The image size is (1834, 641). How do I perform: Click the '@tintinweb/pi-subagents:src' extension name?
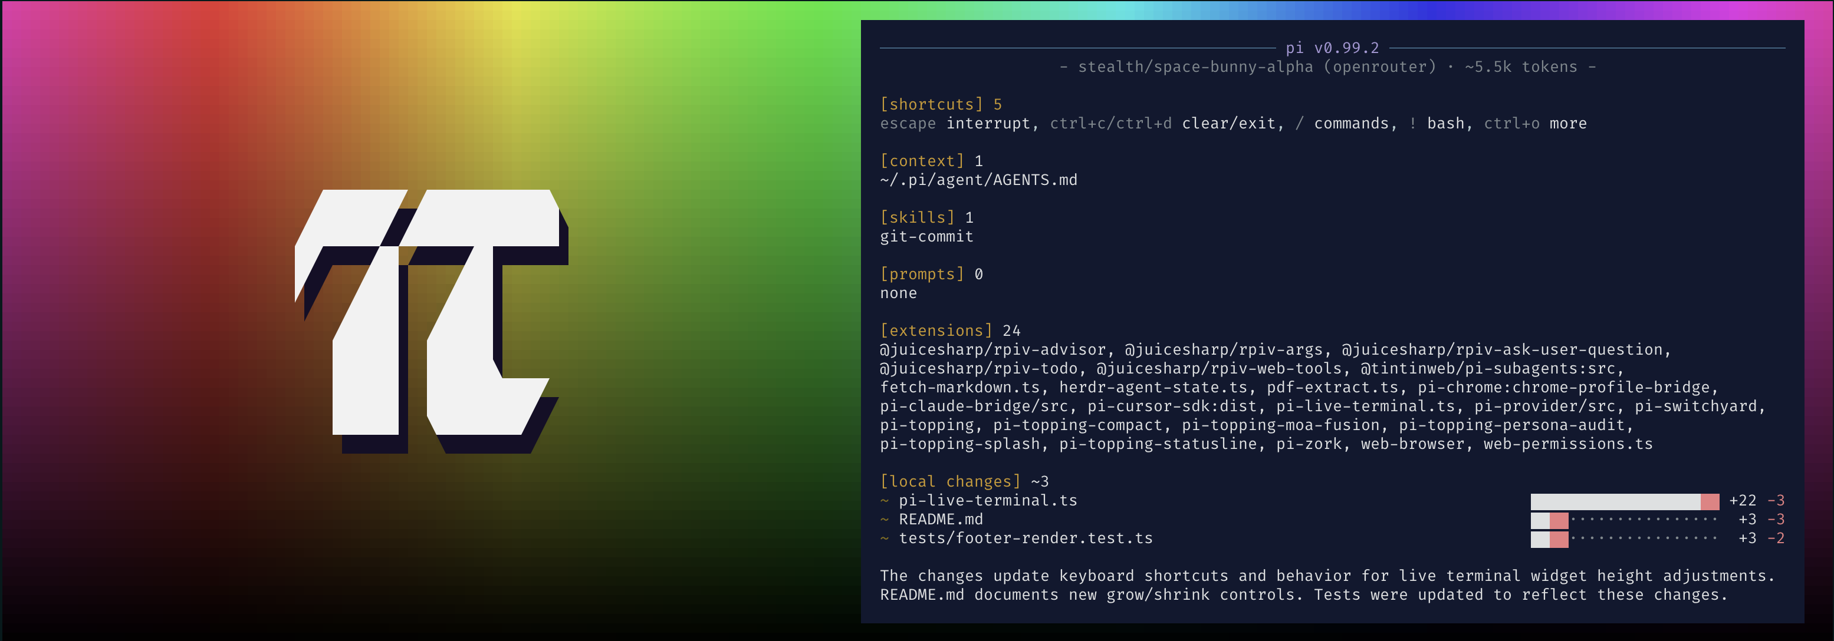[1488, 369]
